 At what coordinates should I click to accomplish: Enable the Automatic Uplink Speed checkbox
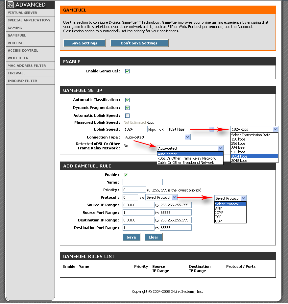[127, 115]
